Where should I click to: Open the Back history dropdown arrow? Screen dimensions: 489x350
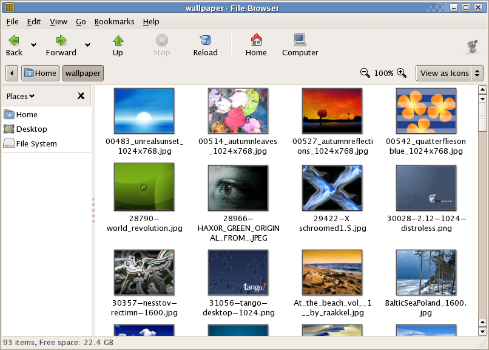click(x=34, y=46)
